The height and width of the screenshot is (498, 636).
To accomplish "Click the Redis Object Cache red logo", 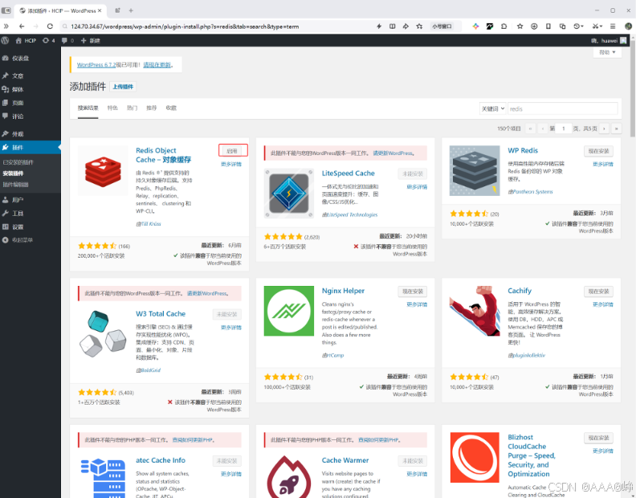I will pyautogui.click(x=103, y=171).
